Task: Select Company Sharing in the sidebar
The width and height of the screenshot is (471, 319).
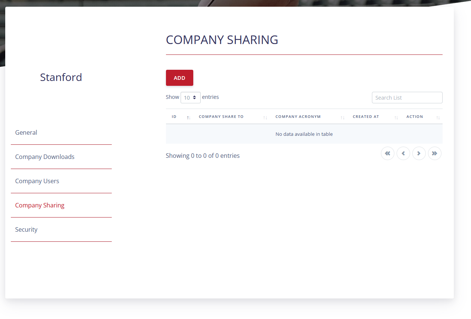Action: tap(40, 205)
